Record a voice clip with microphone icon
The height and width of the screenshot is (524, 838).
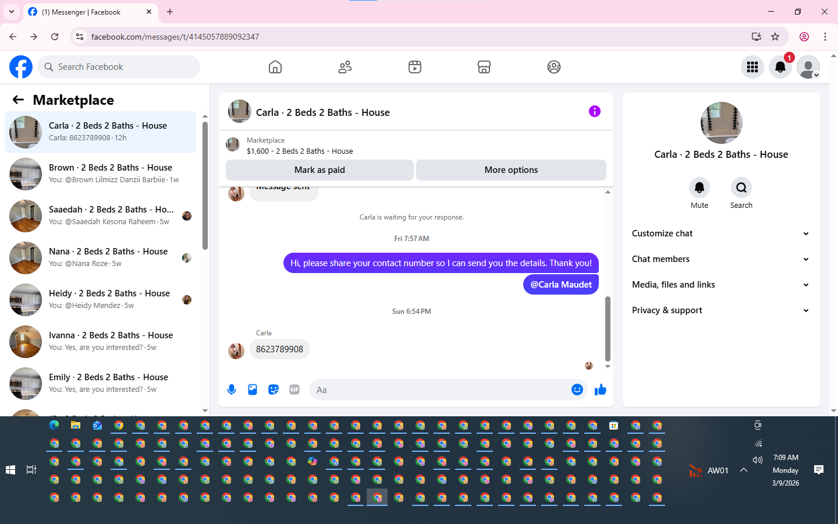point(232,390)
